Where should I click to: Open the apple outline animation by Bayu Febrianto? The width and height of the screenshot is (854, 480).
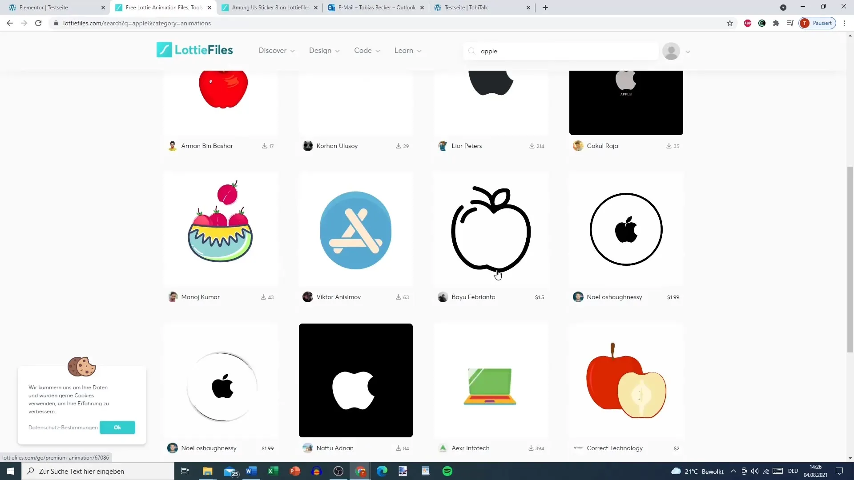click(491, 229)
